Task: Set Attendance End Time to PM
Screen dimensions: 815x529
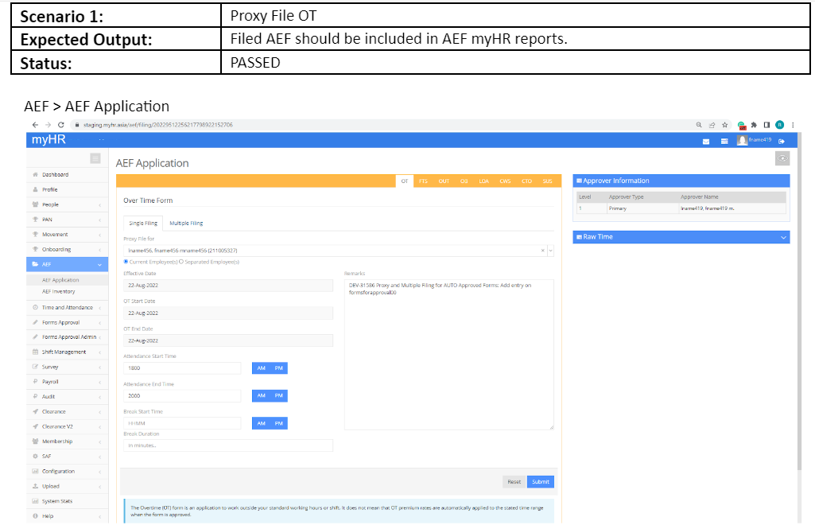Action: point(278,396)
